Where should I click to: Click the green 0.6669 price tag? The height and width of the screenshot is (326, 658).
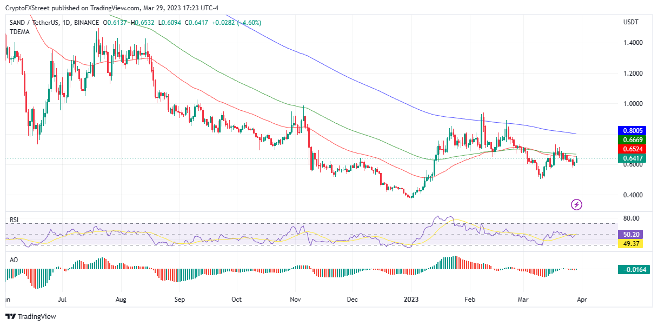tap(633, 139)
